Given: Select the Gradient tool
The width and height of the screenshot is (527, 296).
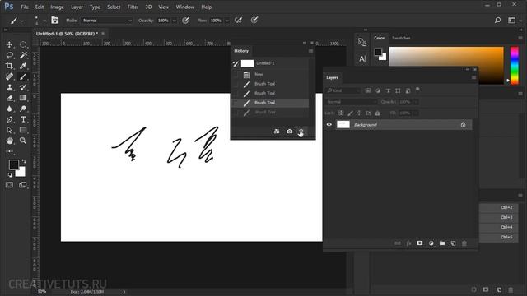Looking at the screenshot, I should [23, 98].
